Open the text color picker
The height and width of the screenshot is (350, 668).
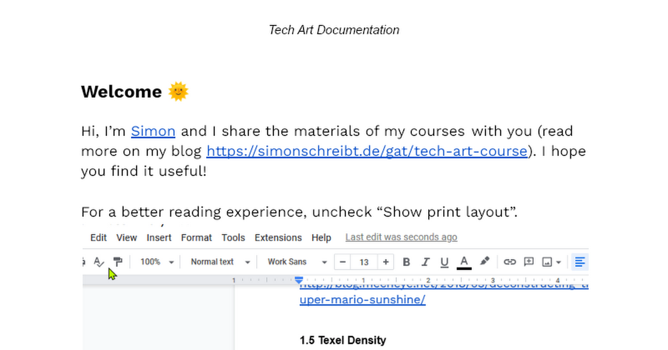(x=464, y=262)
